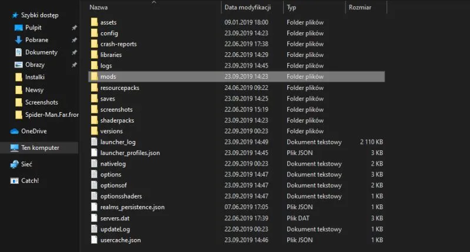
Task: Click the Catch! icon in sidebar
Action: (15, 180)
